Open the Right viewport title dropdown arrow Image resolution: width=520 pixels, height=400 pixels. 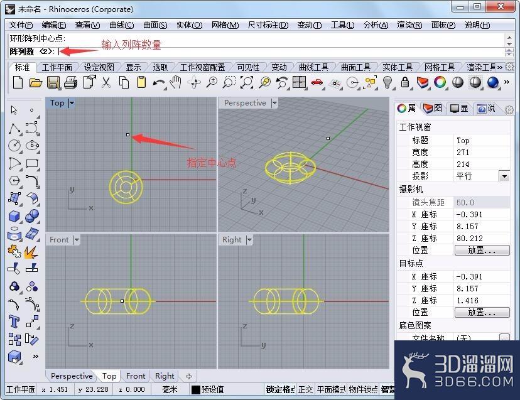[250, 240]
